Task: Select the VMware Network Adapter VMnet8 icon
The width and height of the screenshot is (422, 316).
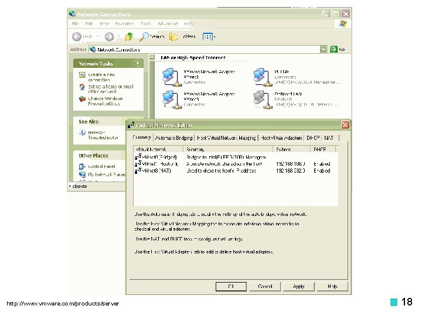Action: (171, 99)
